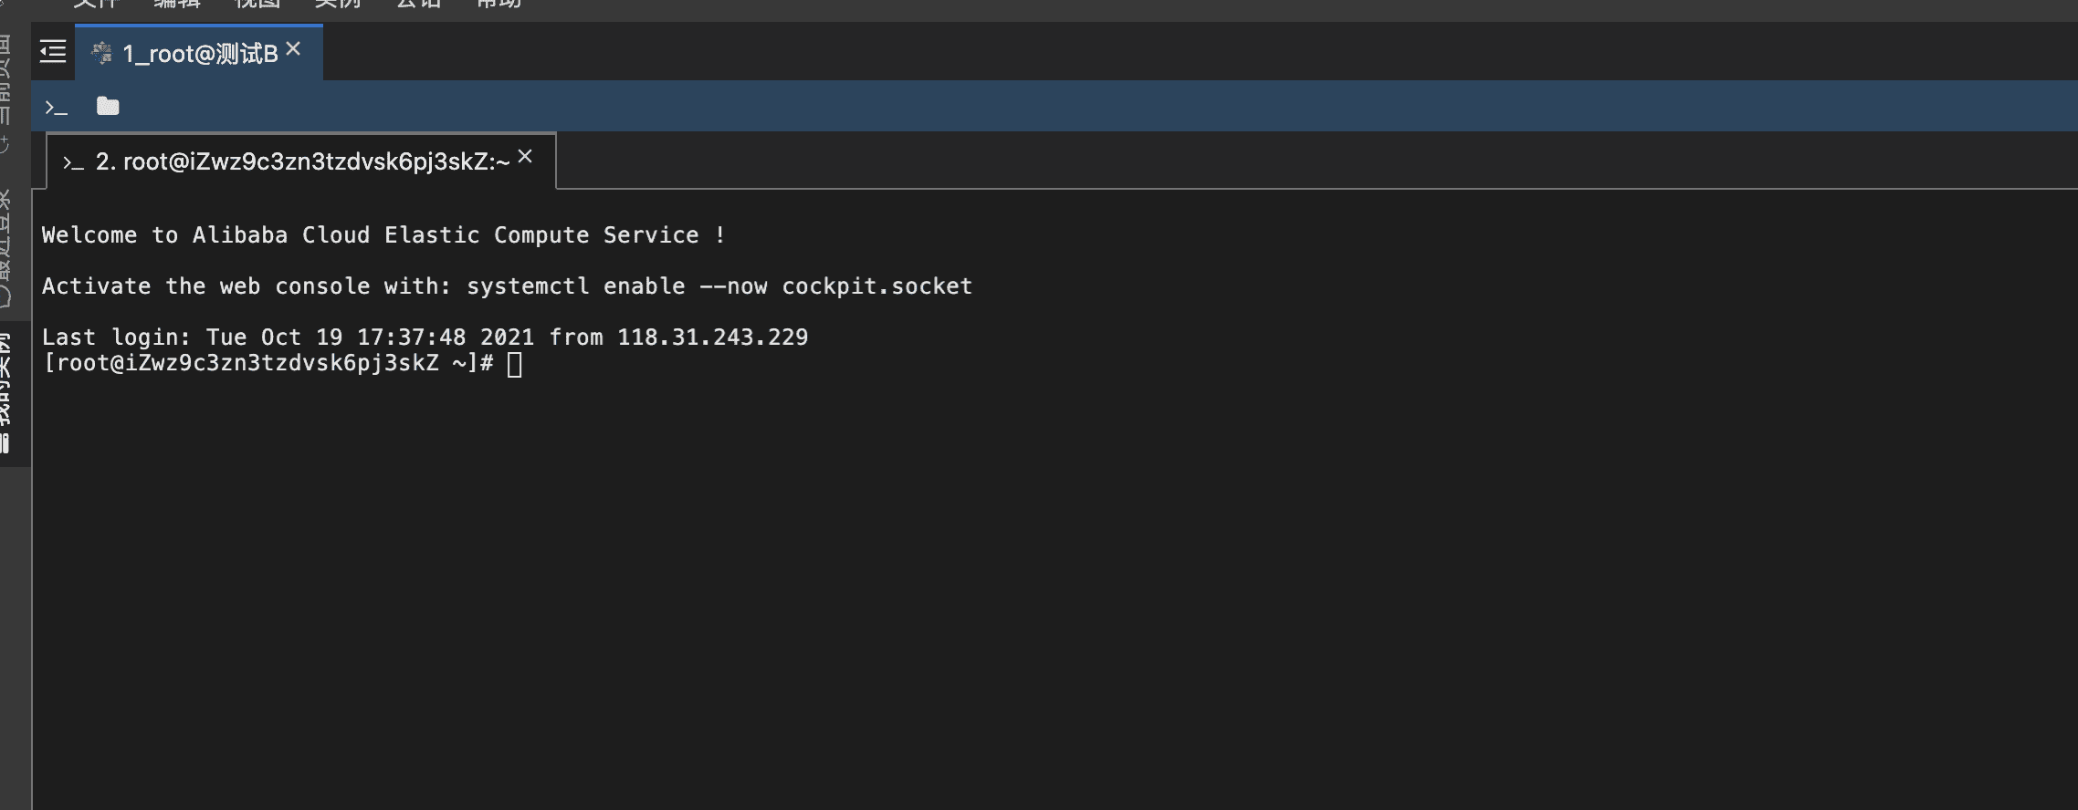Open the 编辑 (Edit) menu
The height and width of the screenshot is (810, 2078).
click(176, 4)
